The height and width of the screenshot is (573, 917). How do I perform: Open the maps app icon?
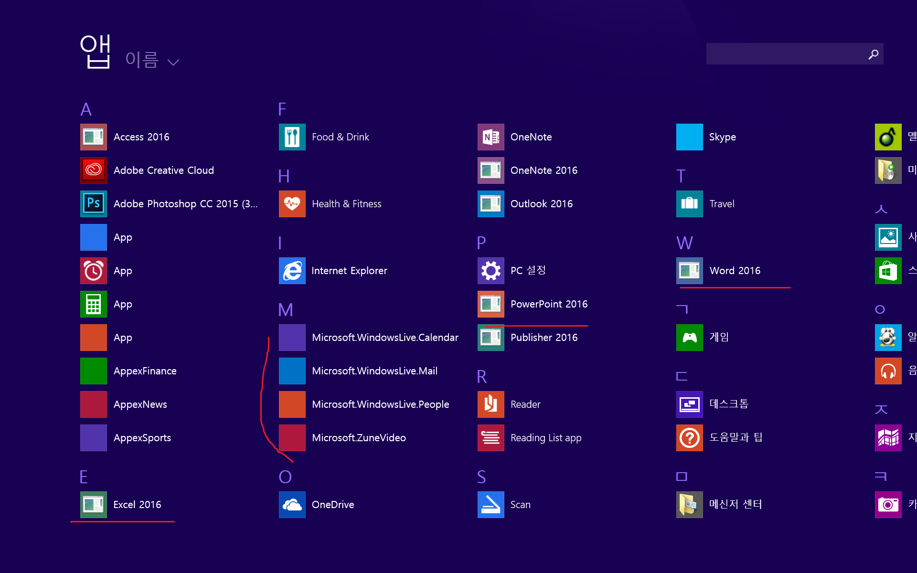(888, 438)
